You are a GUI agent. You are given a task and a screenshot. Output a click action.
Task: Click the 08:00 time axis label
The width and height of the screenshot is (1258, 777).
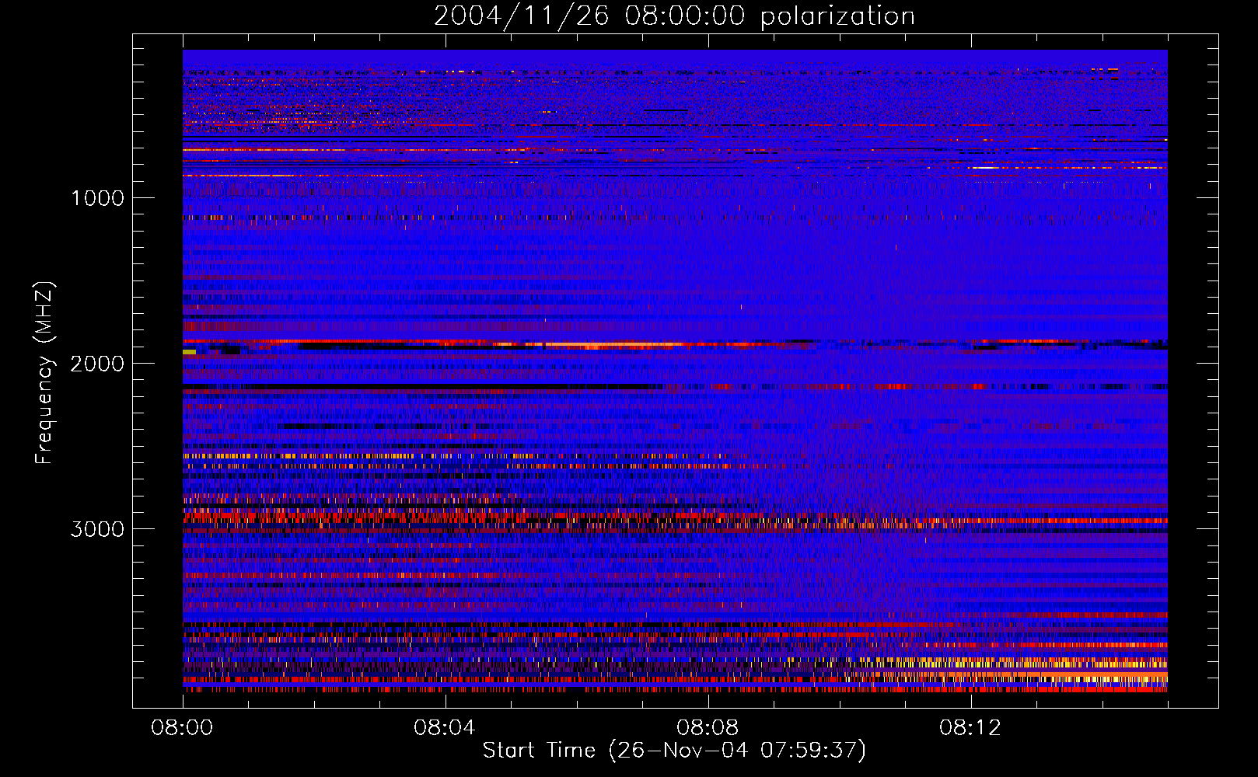[182, 728]
